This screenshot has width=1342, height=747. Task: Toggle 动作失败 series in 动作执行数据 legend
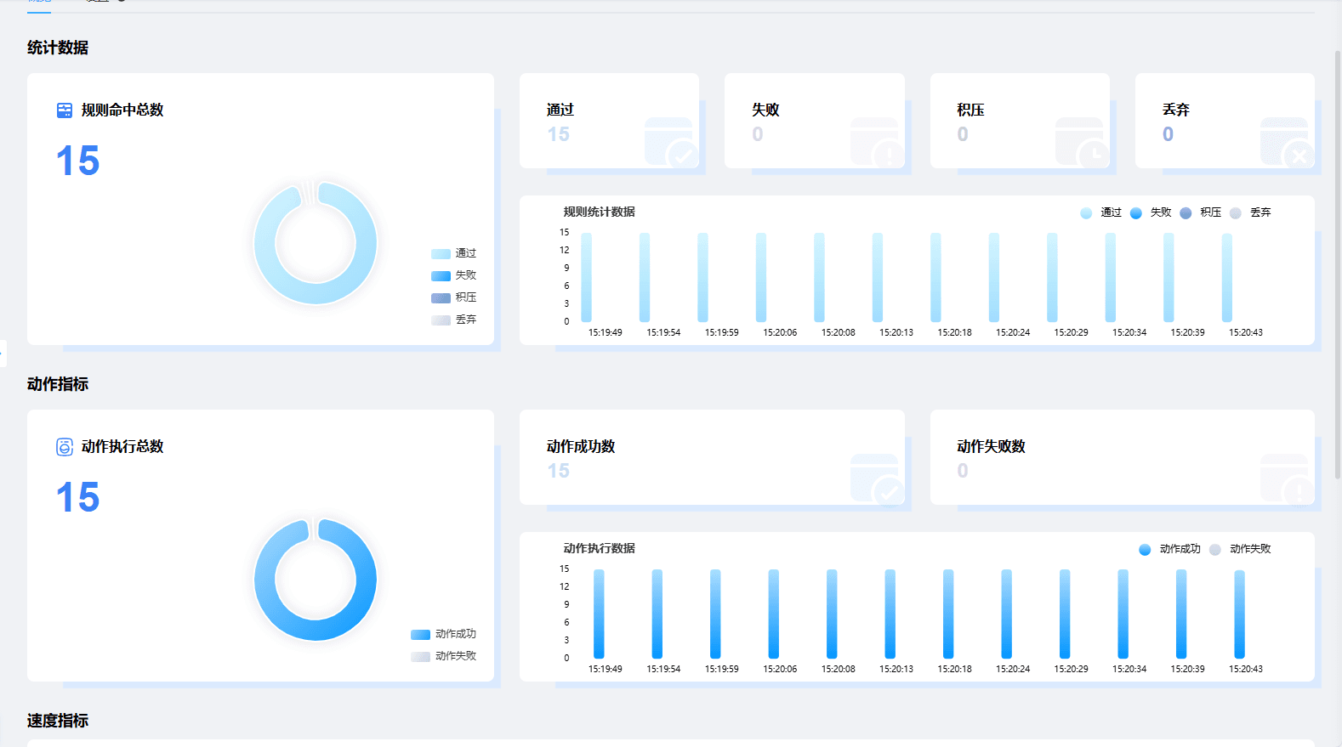[1240, 549]
